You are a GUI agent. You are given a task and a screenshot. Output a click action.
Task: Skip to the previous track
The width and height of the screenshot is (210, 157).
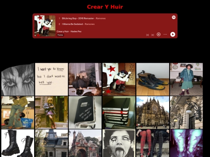click(x=147, y=35)
